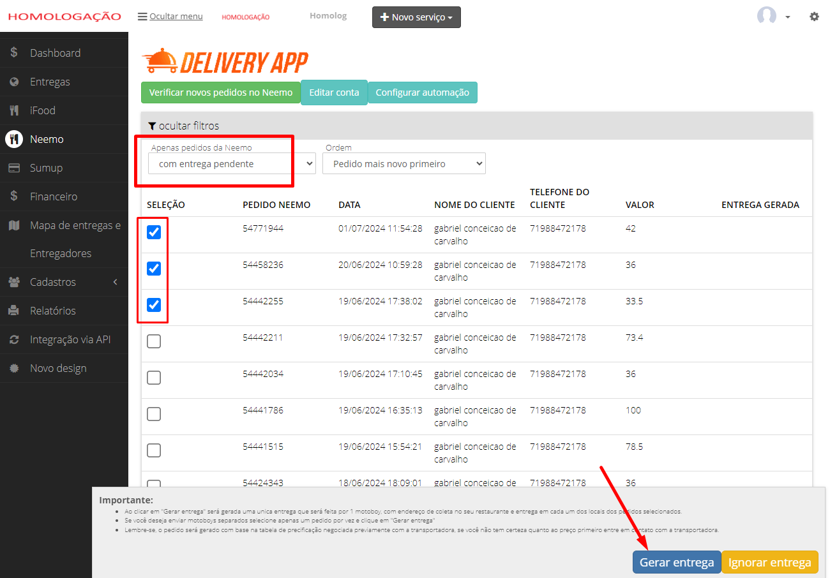The width and height of the screenshot is (837, 578).
Task: Click the Sumup credit card icon
Action: [14, 168]
